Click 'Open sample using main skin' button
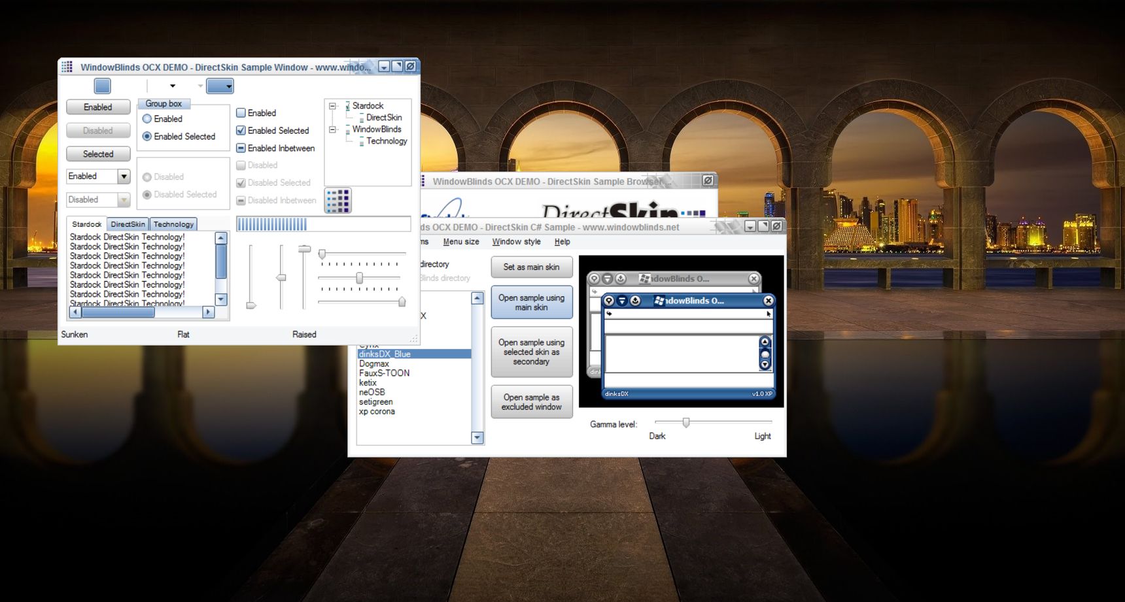Viewport: 1125px width, 602px height. [x=532, y=303]
